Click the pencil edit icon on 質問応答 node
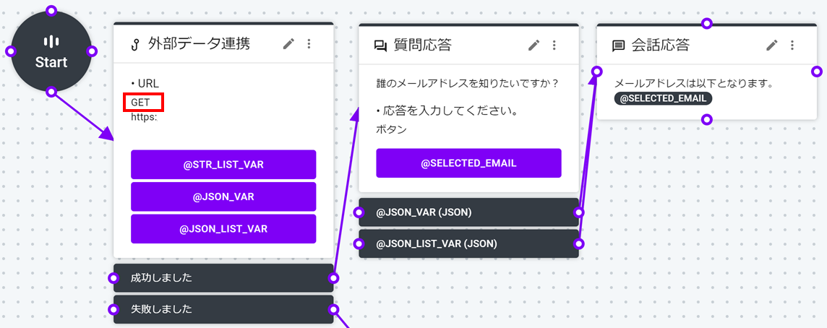 click(x=534, y=46)
